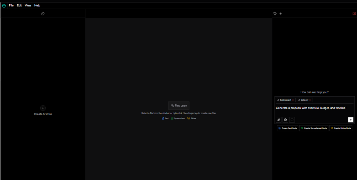Toggle web search globe button
The height and width of the screenshot is (180, 357).
point(286,120)
